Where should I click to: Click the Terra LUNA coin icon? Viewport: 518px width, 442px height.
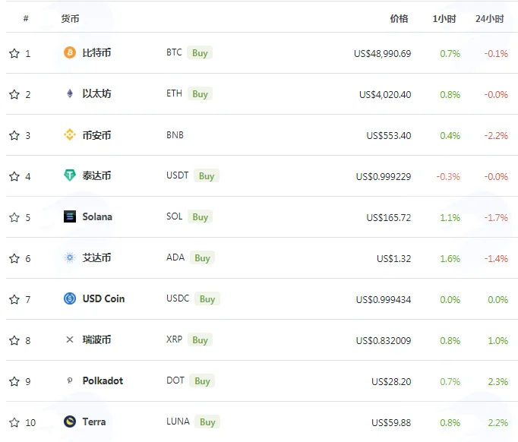click(70, 421)
